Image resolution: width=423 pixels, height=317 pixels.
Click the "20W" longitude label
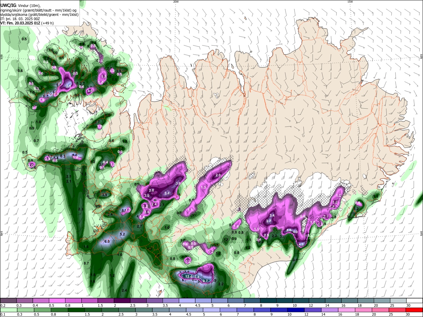click(x=176, y=2)
